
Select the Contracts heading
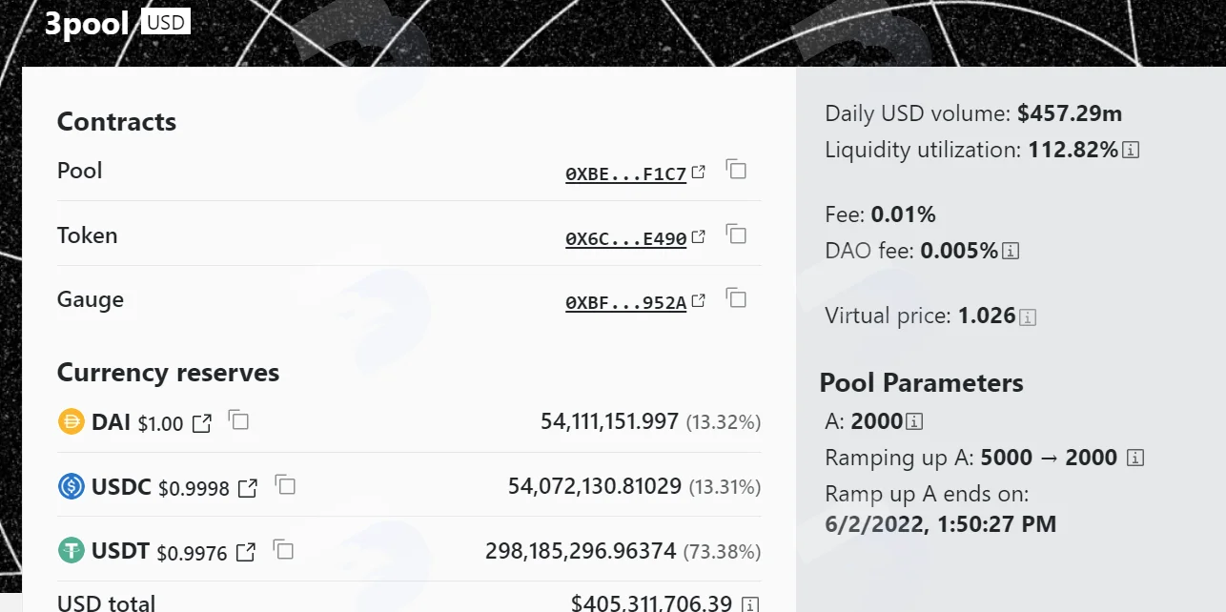(116, 122)
